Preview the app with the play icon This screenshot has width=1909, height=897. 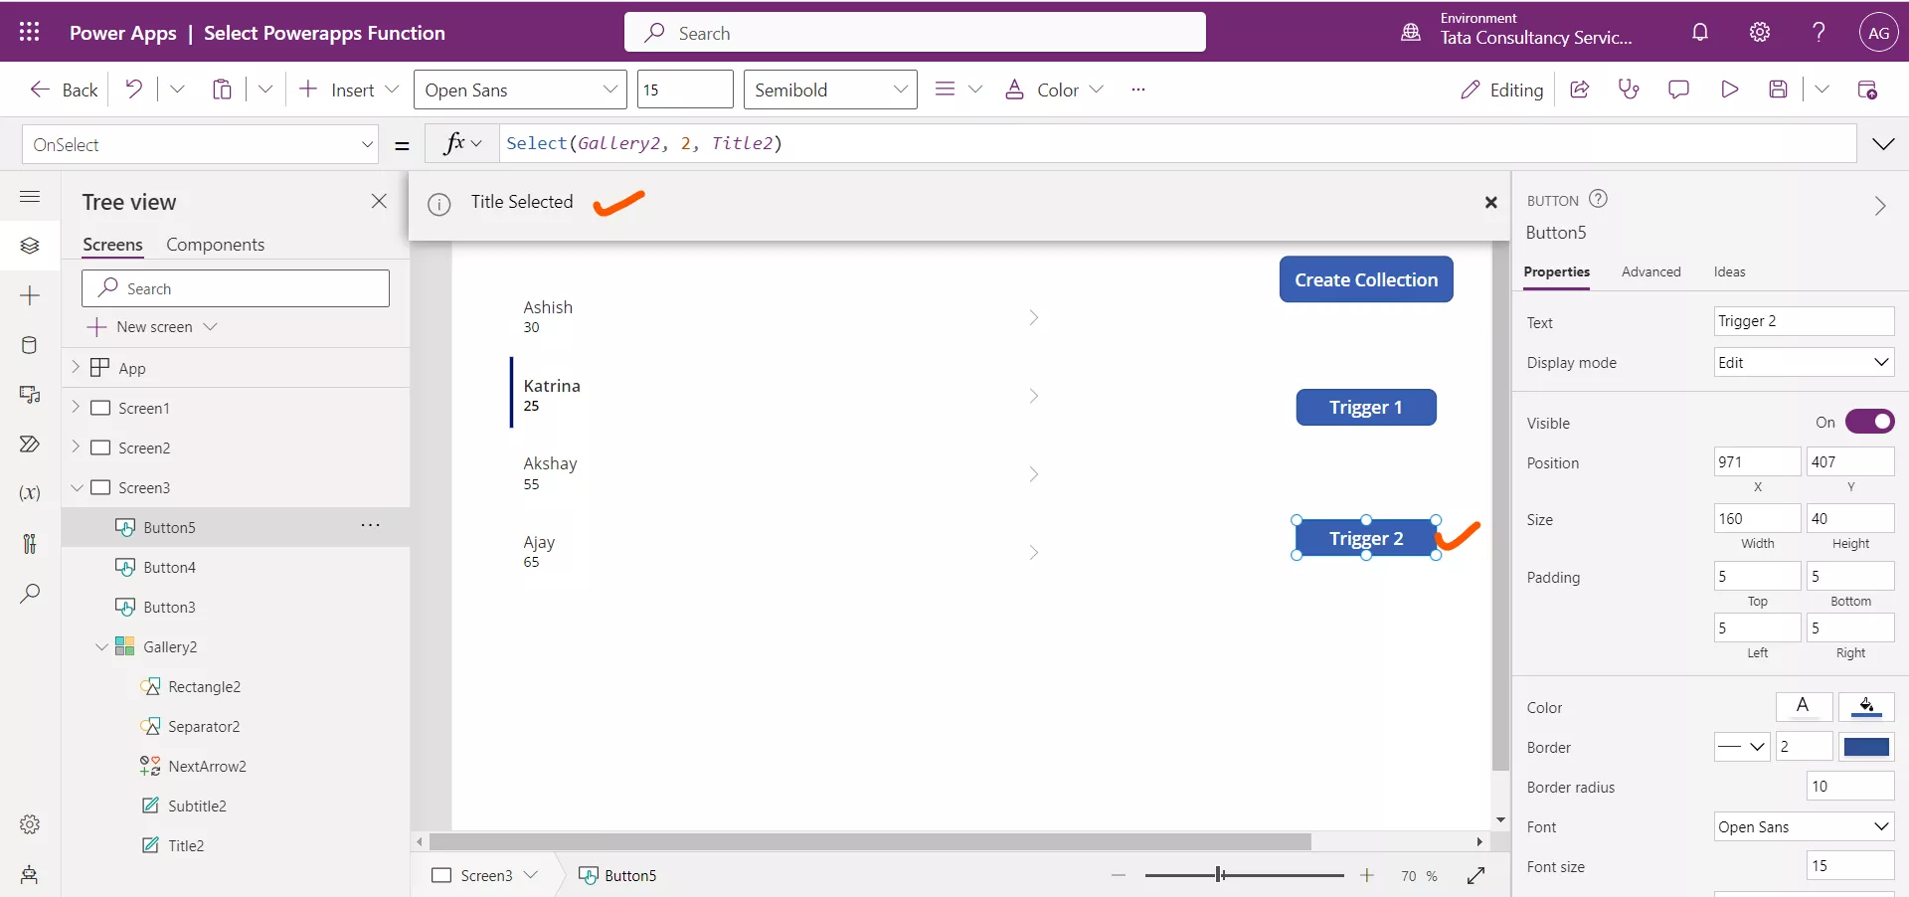pyautogui.click(x=1730, y=90)
